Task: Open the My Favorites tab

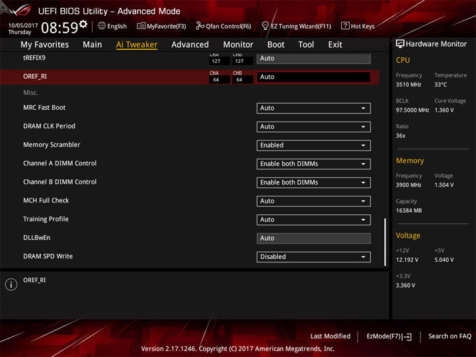Action: pyautogui.click(x=45, y=45)
